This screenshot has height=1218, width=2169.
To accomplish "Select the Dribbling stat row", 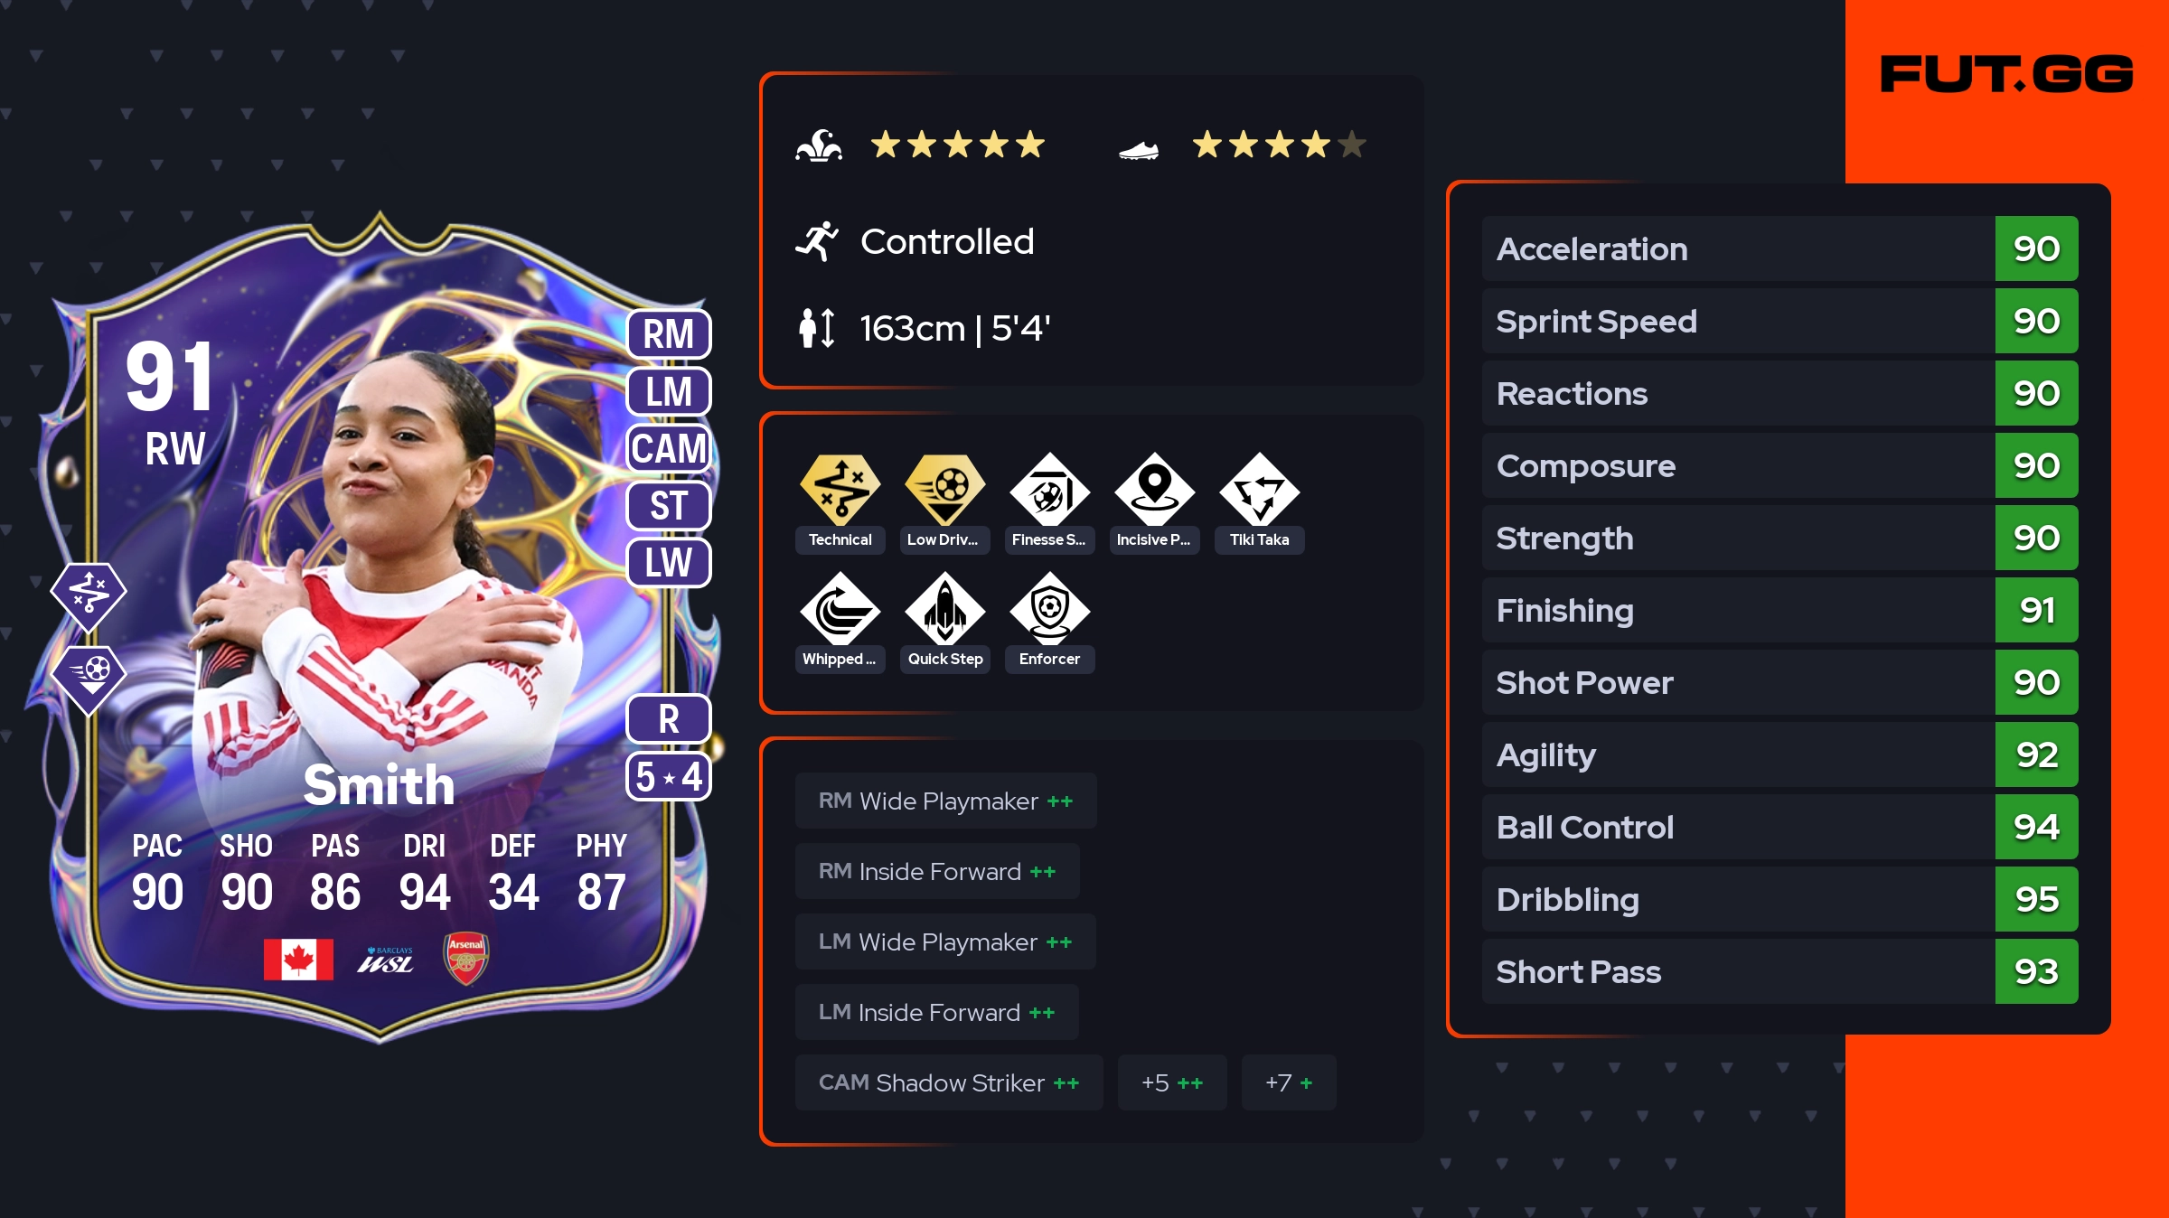I will (1780, 899).
